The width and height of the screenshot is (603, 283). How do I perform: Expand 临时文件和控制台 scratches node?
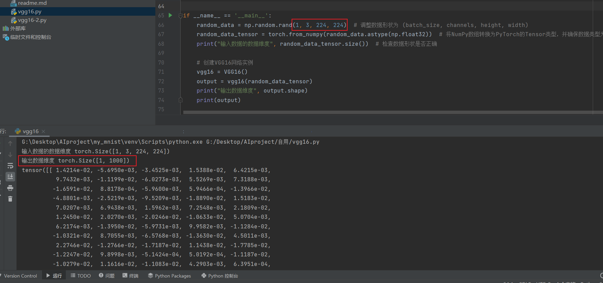pos(30,37)
